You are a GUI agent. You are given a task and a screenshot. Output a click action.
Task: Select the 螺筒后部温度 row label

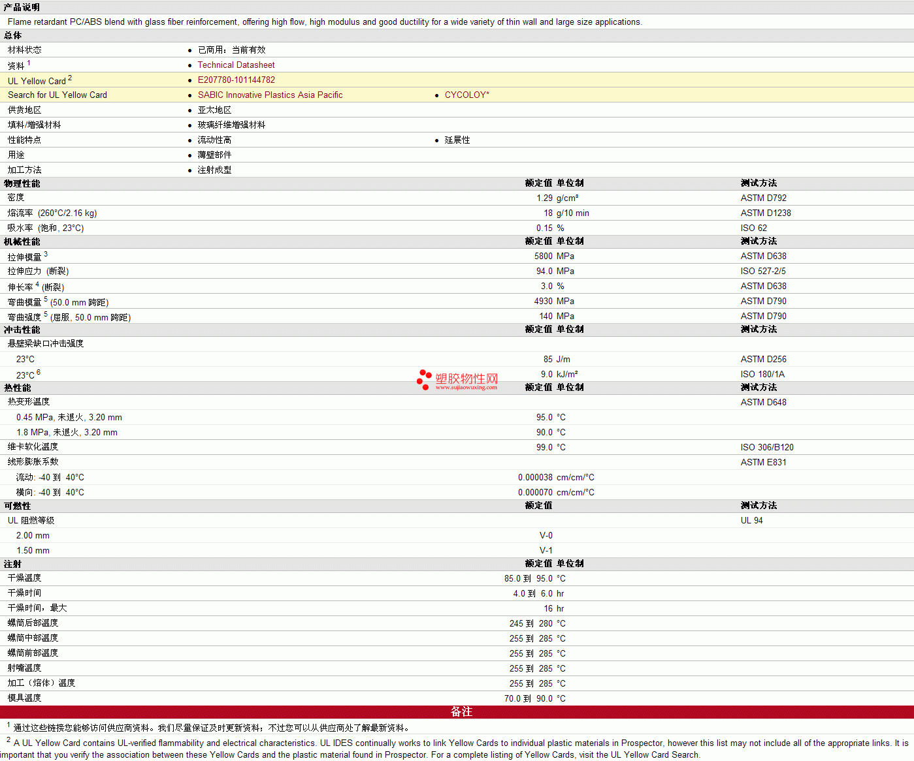click(33, 623)
